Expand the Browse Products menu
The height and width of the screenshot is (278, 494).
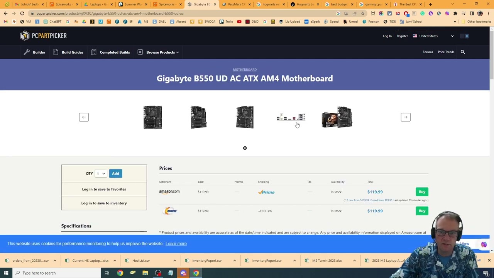pyautogui.click(x=158, y=52)
